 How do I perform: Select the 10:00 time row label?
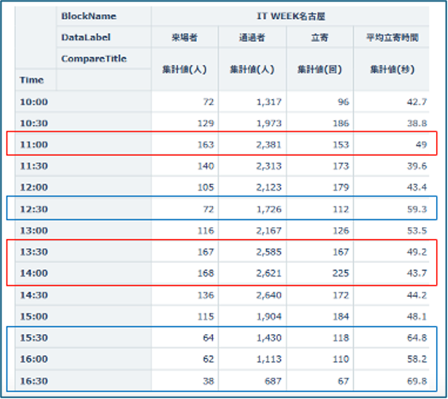point(34,102)
